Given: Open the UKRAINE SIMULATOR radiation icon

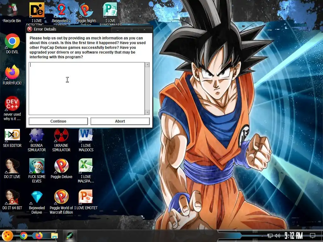Looking at the screenshot, I should [x=61, y=135].
